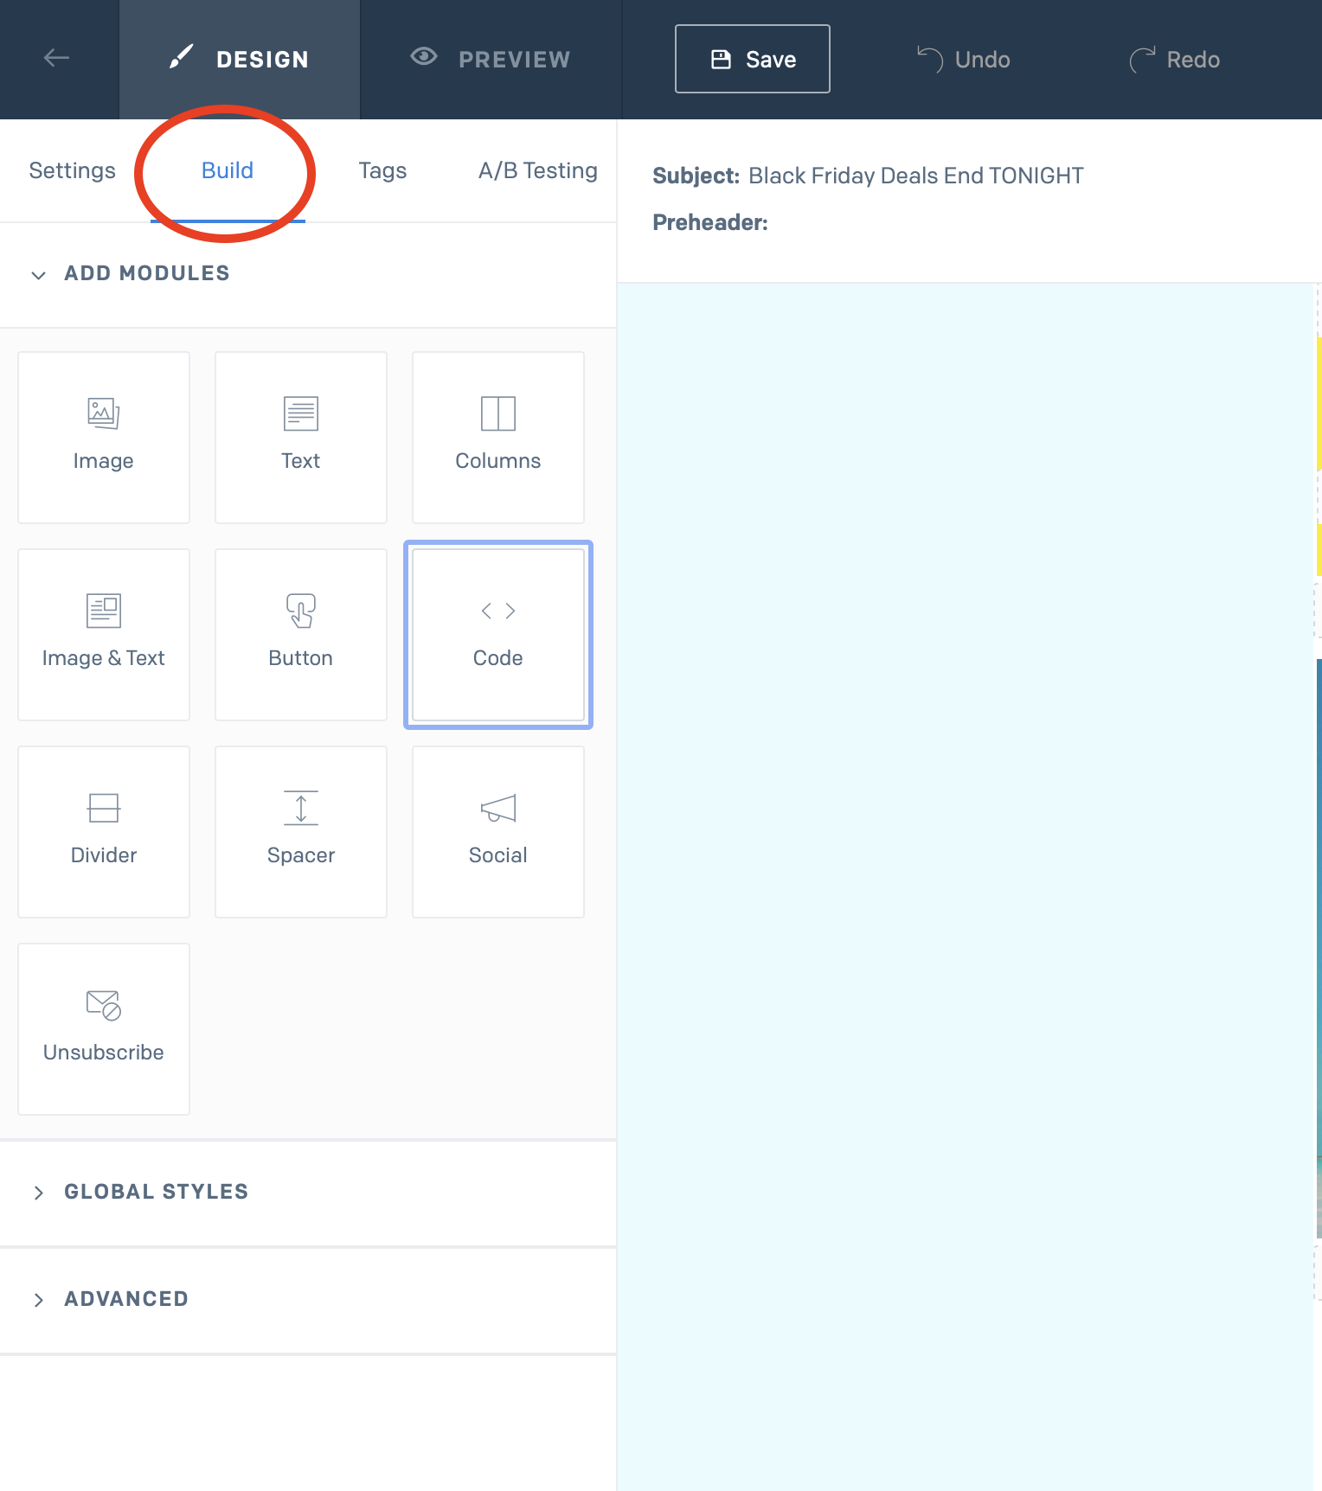Select the Image module icon

click(x=103, y=414)
